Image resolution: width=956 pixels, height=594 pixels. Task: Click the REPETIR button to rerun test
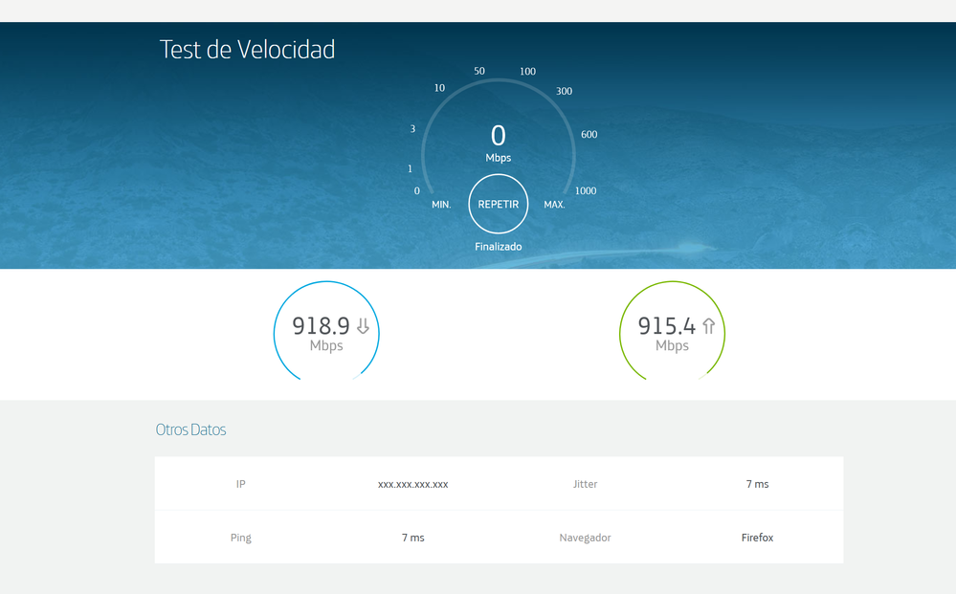[498, 205]
